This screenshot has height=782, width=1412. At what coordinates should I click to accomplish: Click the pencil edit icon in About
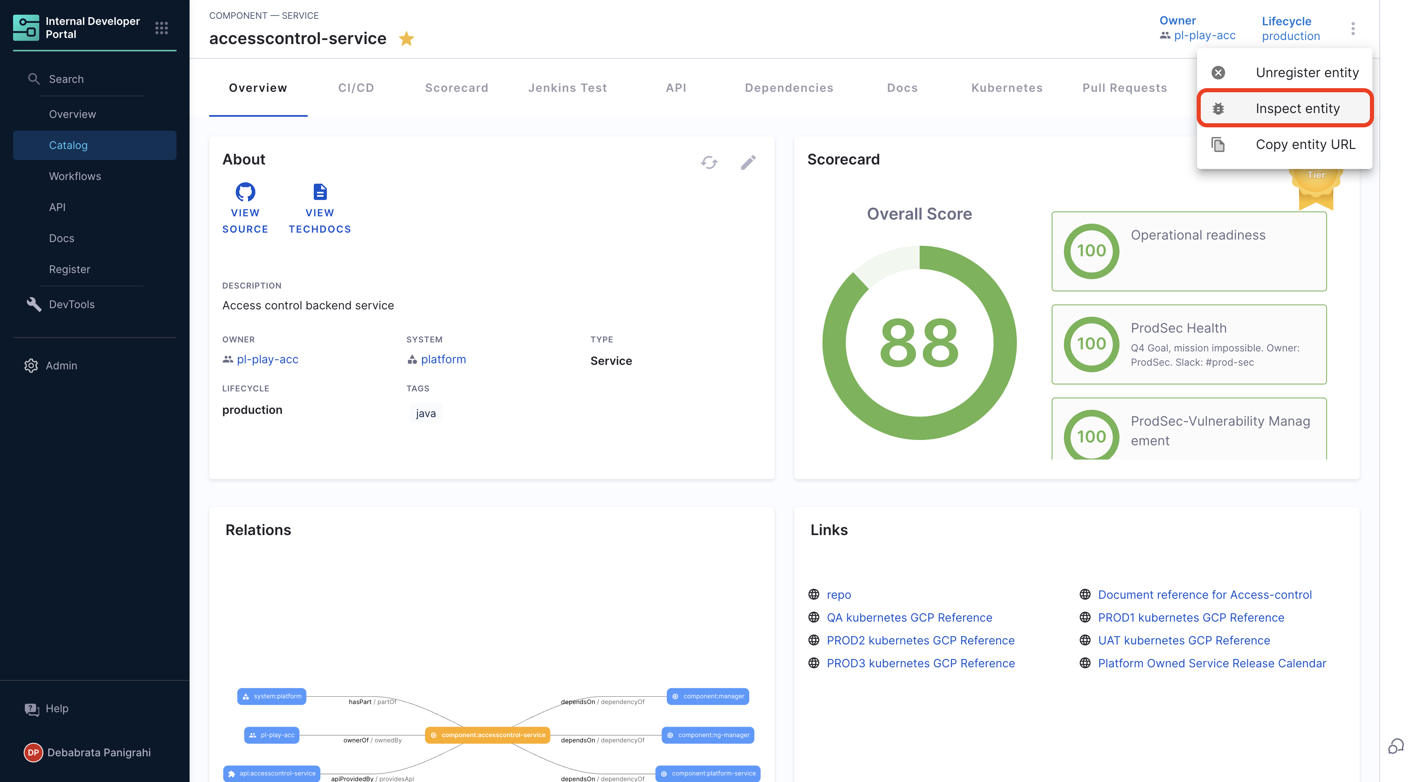coord(748,162)
